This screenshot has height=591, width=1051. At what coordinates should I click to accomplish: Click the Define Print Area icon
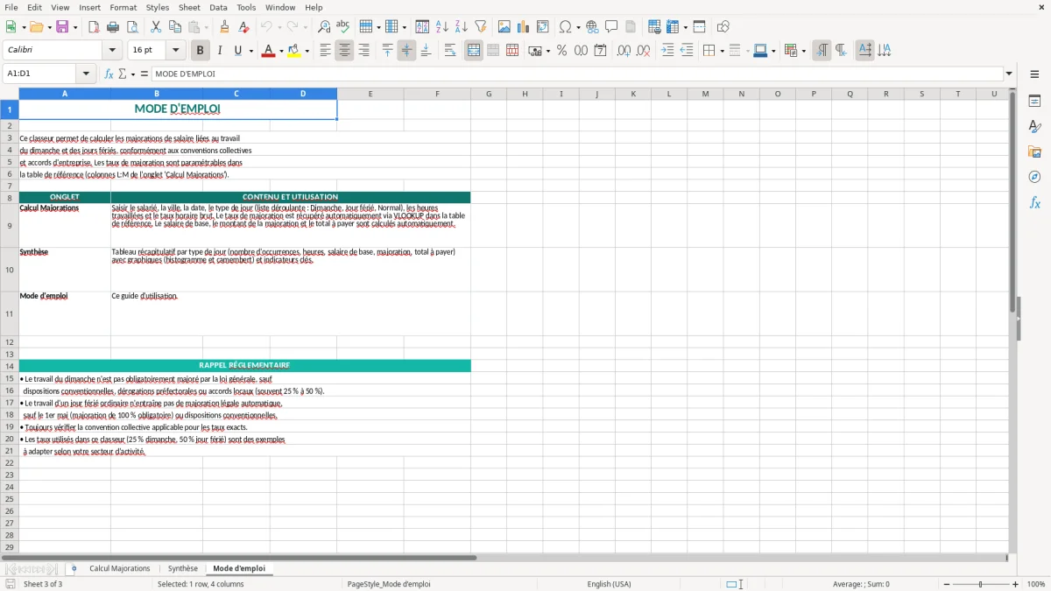pos(654,27)
